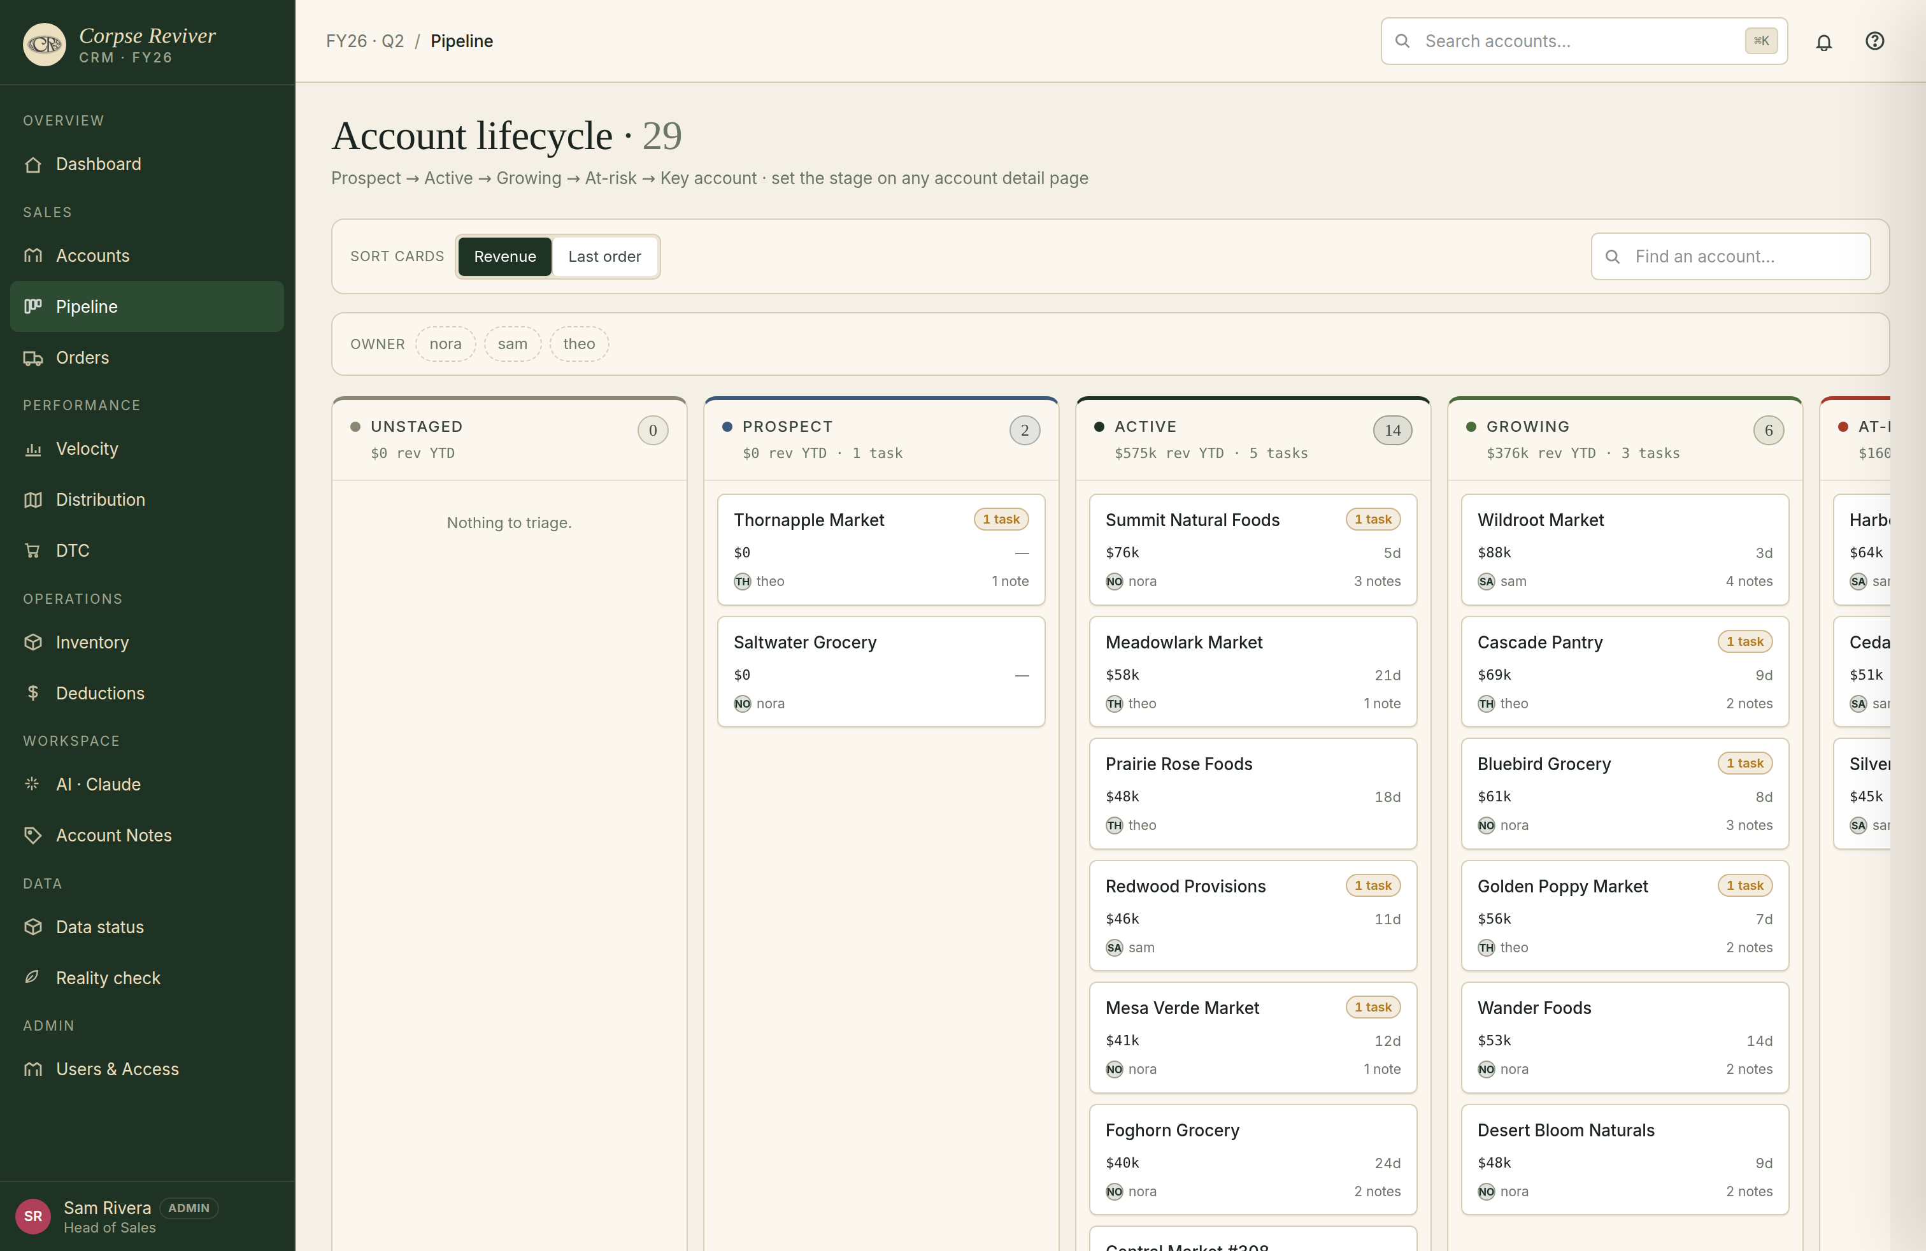
Task: Toggle the sam owner filter
Action: [512, 344]
